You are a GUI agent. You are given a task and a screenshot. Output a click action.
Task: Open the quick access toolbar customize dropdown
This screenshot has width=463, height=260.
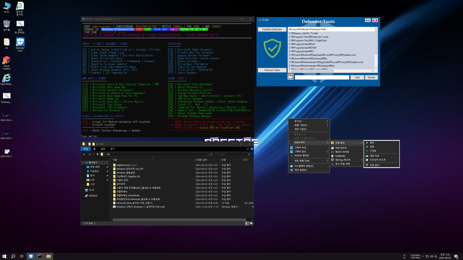(97, 144)
